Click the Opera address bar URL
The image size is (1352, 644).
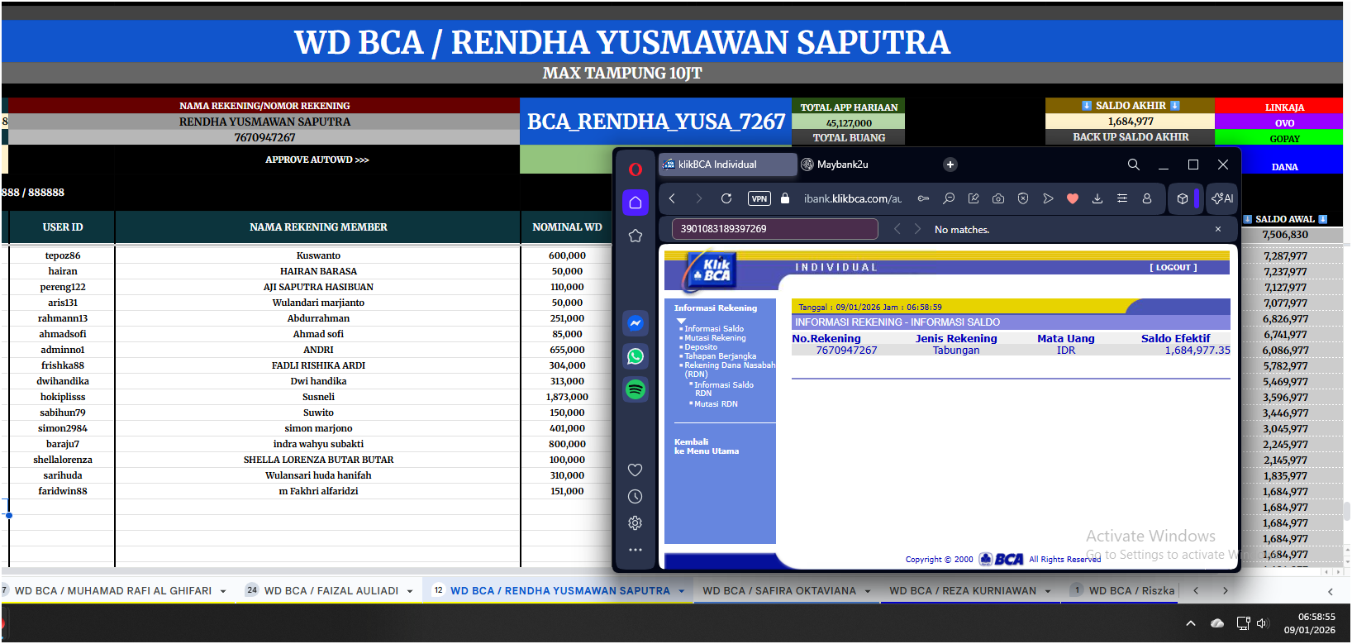[852, 198]
